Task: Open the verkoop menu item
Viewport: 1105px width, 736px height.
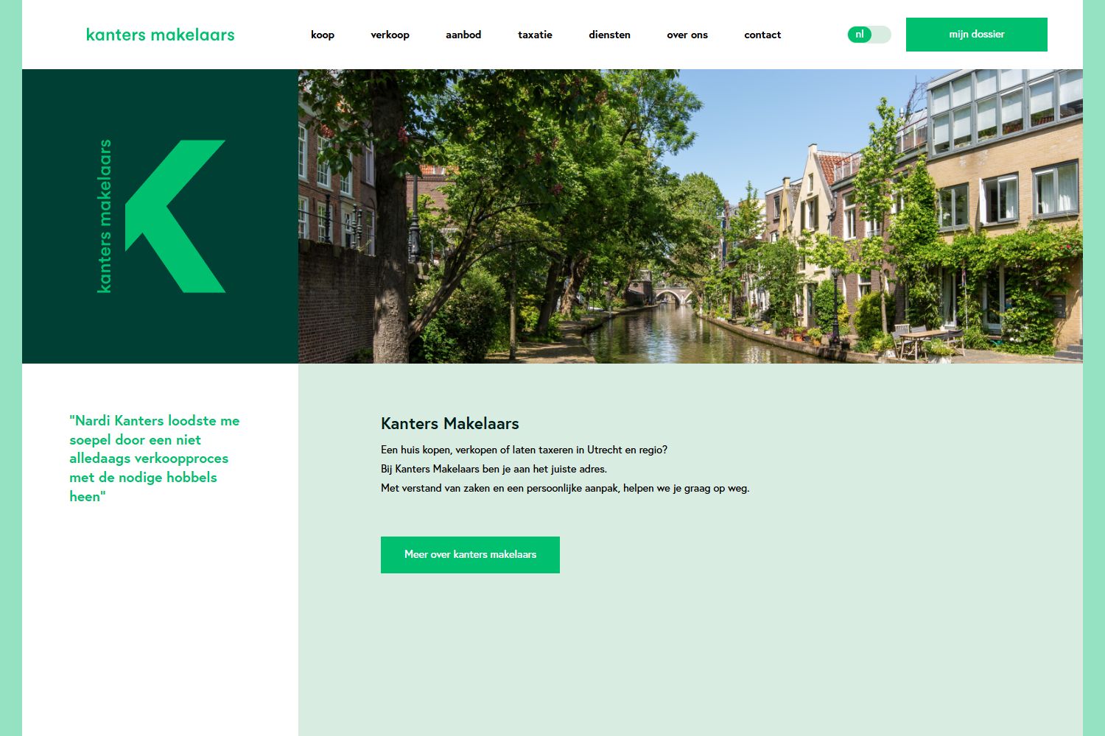Action: tap(390, 35)
